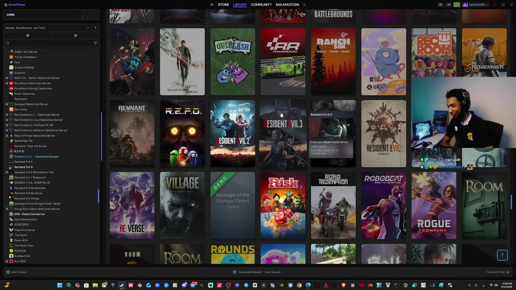Click the sidebar game list scrollbar
Screen dimensions: 516x290
point(98,196)
